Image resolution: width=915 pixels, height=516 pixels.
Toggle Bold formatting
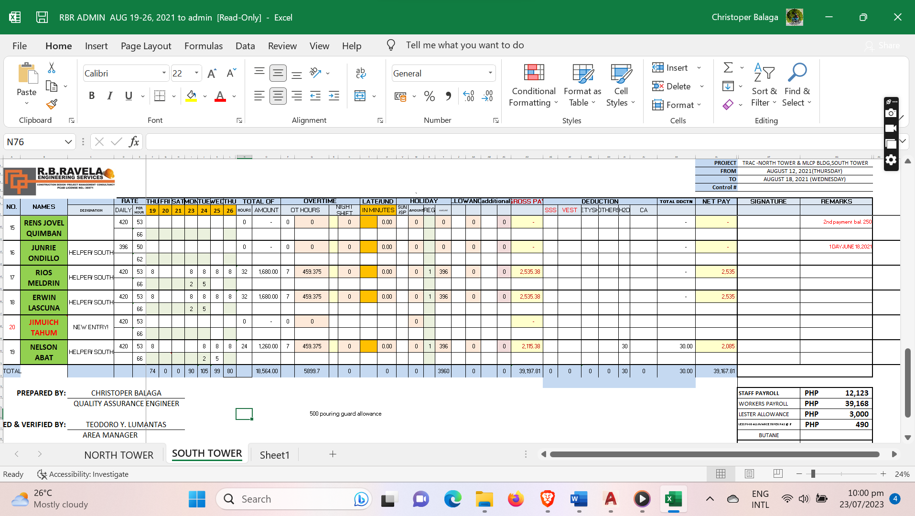[x=92, y=96]
